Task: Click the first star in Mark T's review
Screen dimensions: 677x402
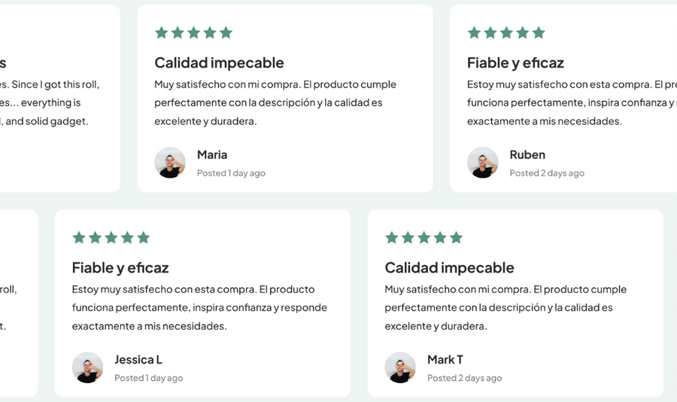Action: (x=391, y=238)
